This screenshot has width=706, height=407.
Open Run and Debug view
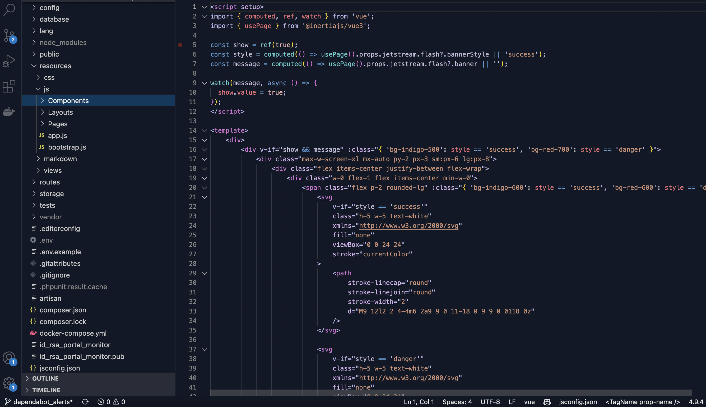(9, 60)
